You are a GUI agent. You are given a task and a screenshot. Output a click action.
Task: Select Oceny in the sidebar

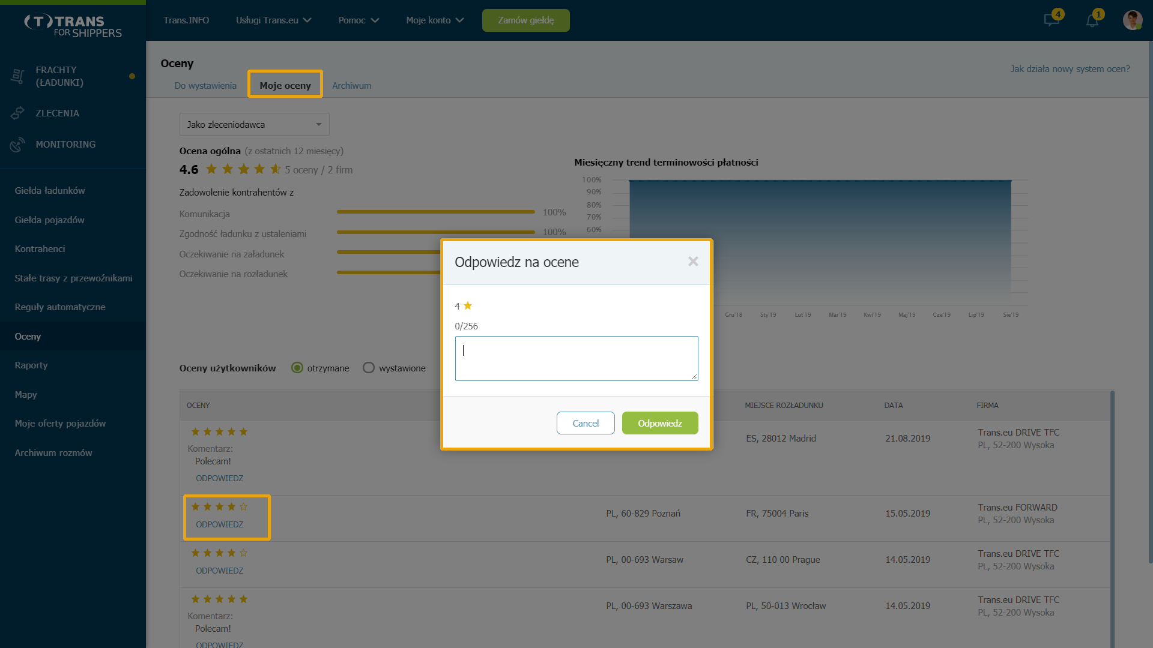coord(73,337)
